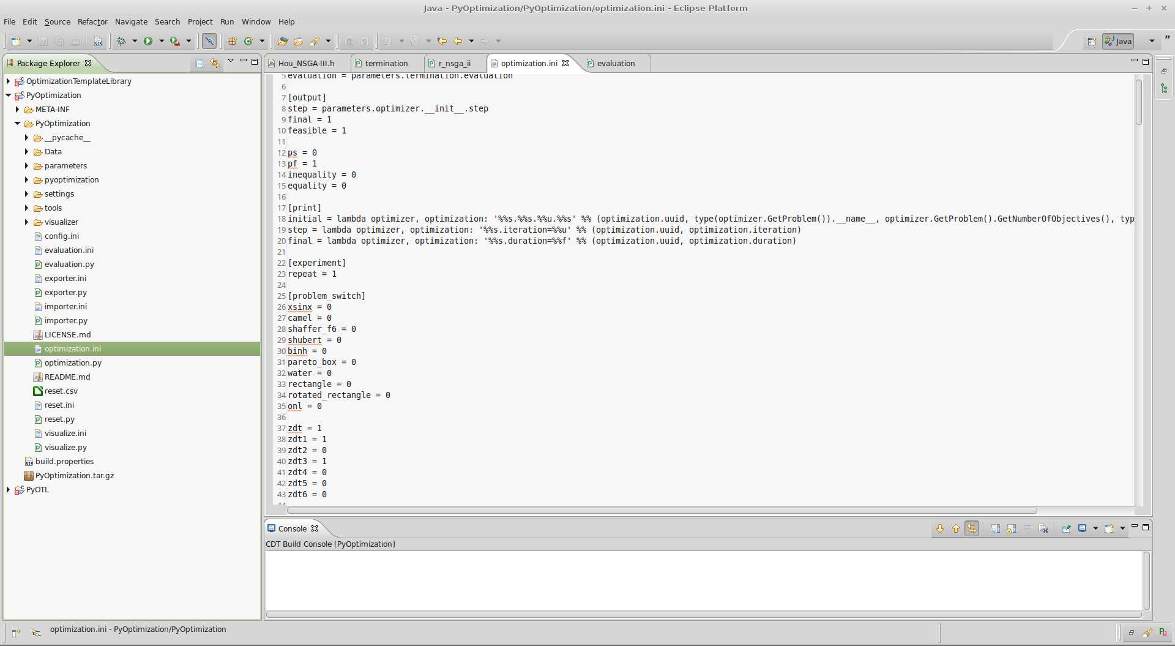Screen dimensions: 1175x646
Task: Click the Next Error down arrow in Console
Action: (x=940, y=528)
